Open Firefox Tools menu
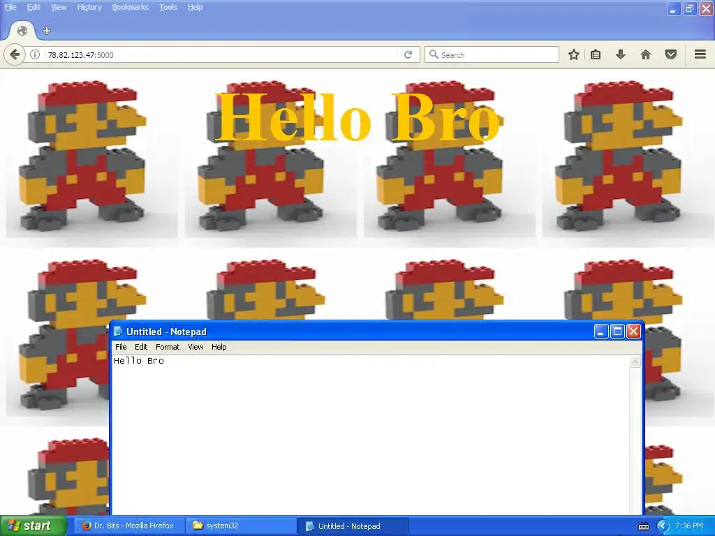The image size is (715, 536). tap(168, 7)
